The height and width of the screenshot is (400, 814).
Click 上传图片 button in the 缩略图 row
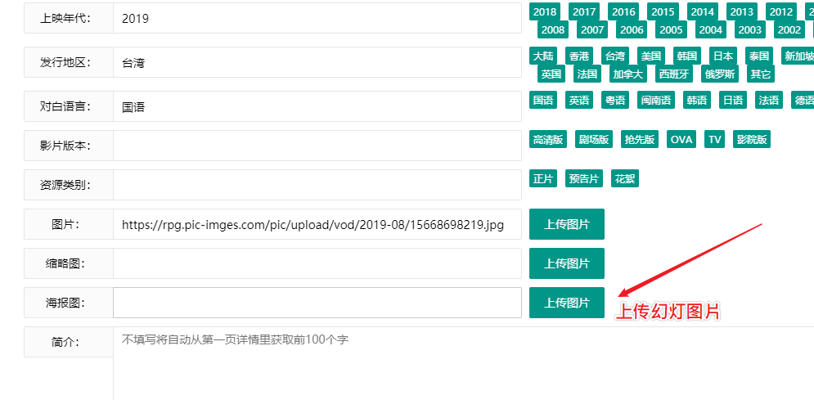pyautogui.click(x=567, y=263)
